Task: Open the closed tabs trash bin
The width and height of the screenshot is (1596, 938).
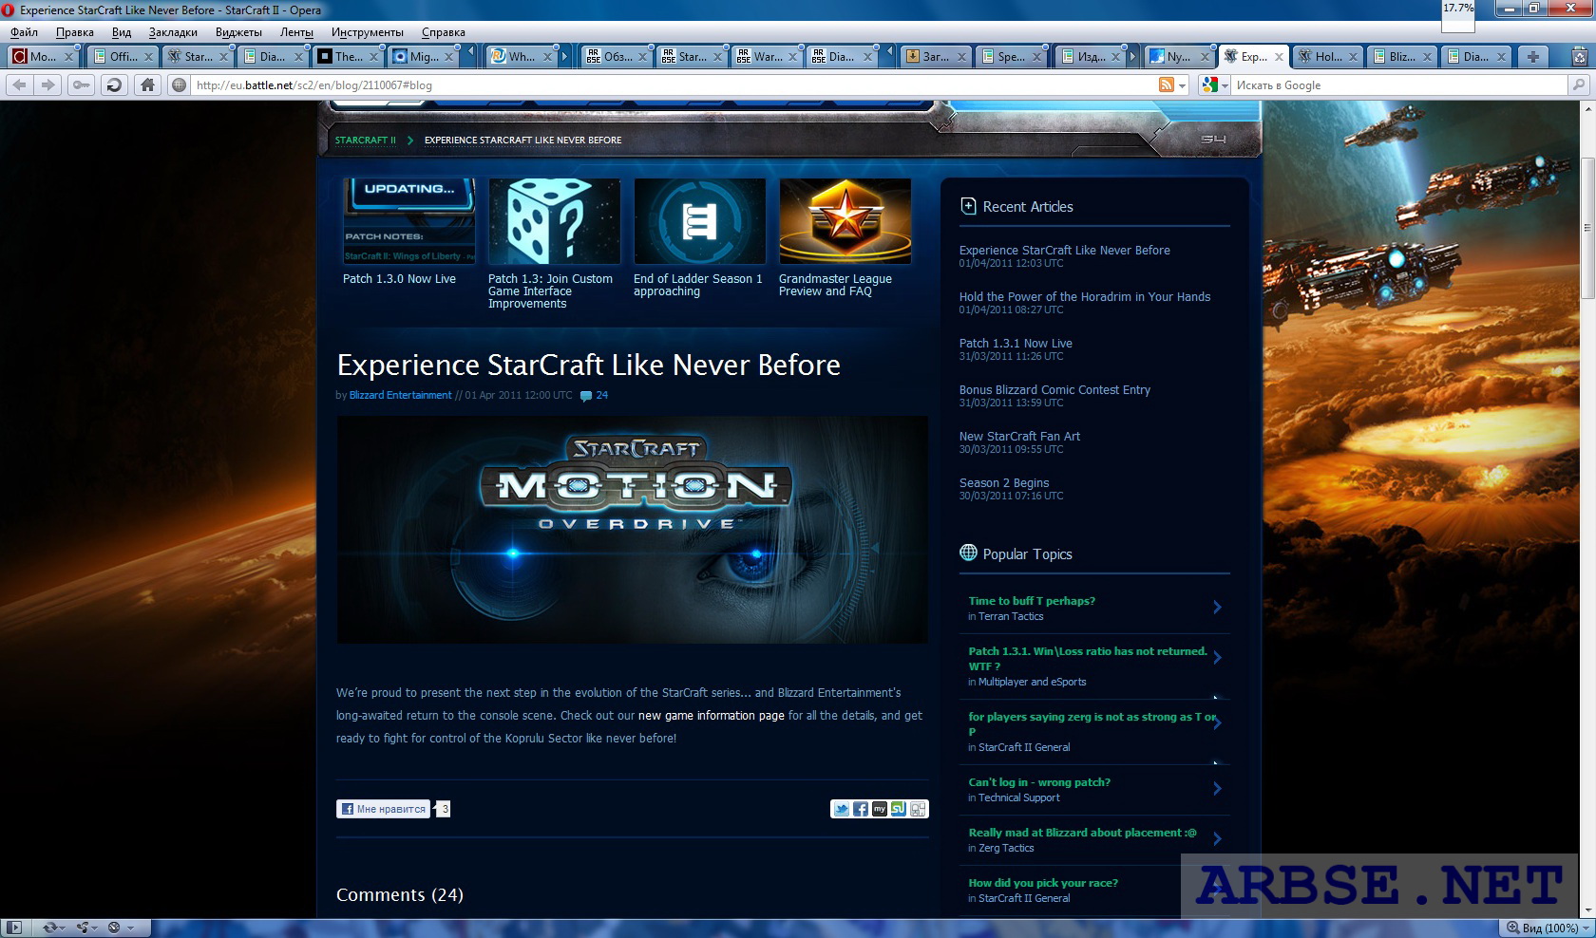Action: (x=1580, y=57)
